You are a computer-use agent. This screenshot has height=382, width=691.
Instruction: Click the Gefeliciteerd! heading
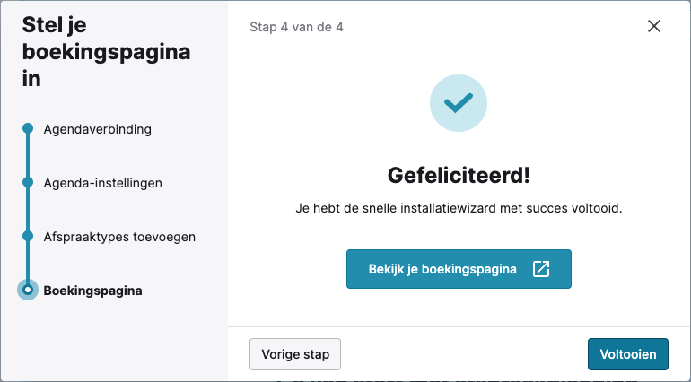coord(459,174)
